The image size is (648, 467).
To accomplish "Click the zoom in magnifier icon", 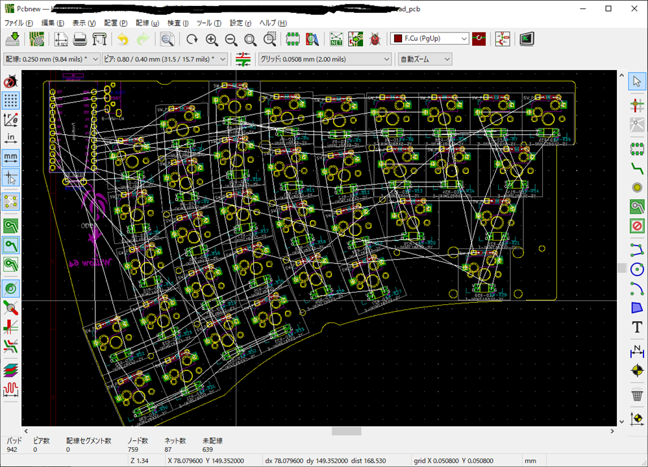I will coord(212,39).
